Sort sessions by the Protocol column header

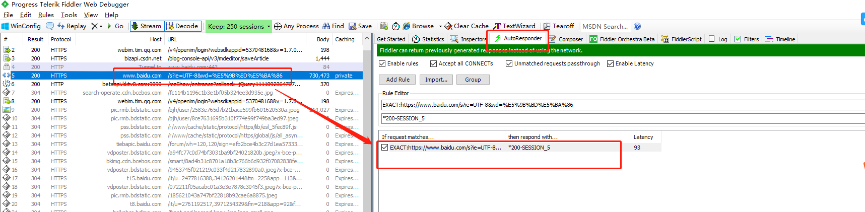click(x=61, y=39)
